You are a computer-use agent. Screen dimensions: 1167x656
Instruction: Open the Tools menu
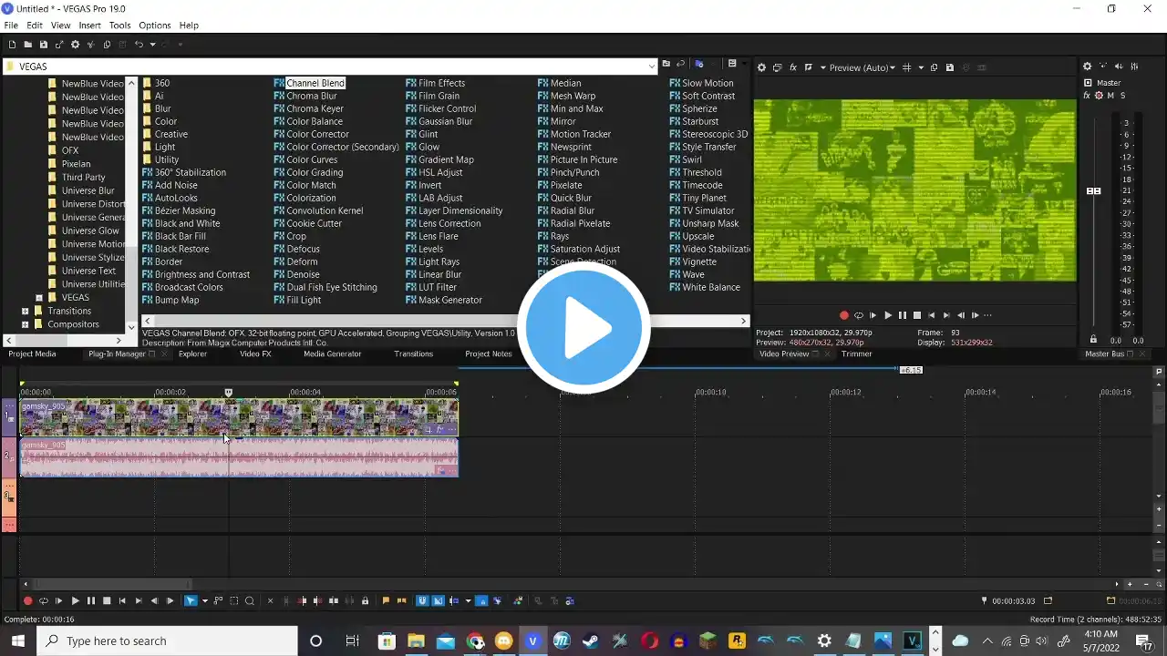tap(119, 26)
